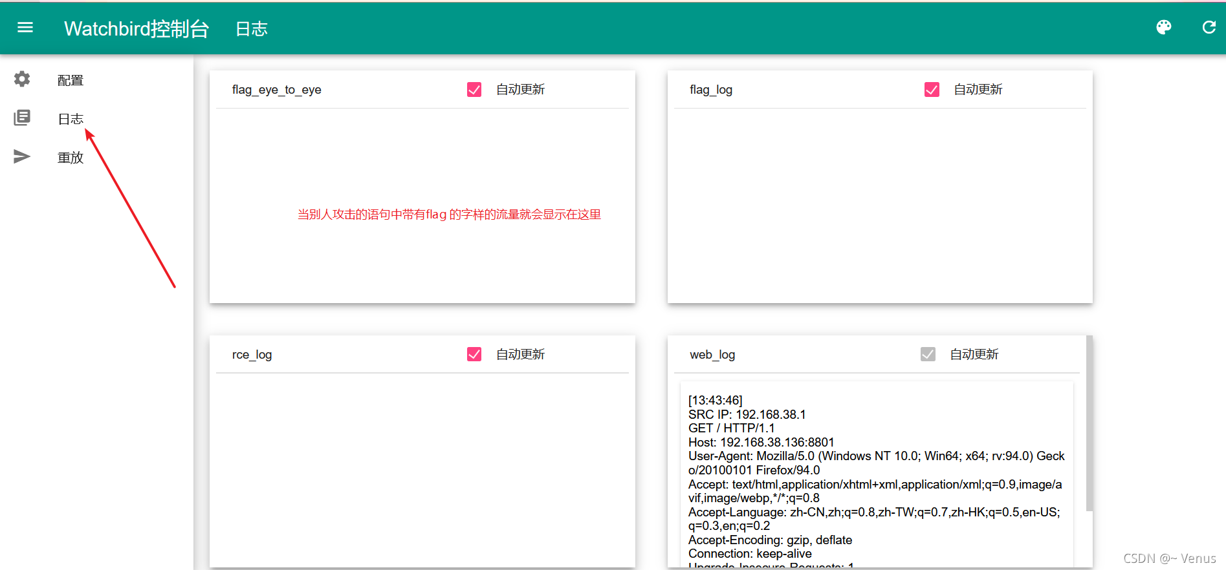Click the 自动更新 label in web_log panel
Image resolution: width=1226 pixels, height=570 pixels.
tap(974, 354)
